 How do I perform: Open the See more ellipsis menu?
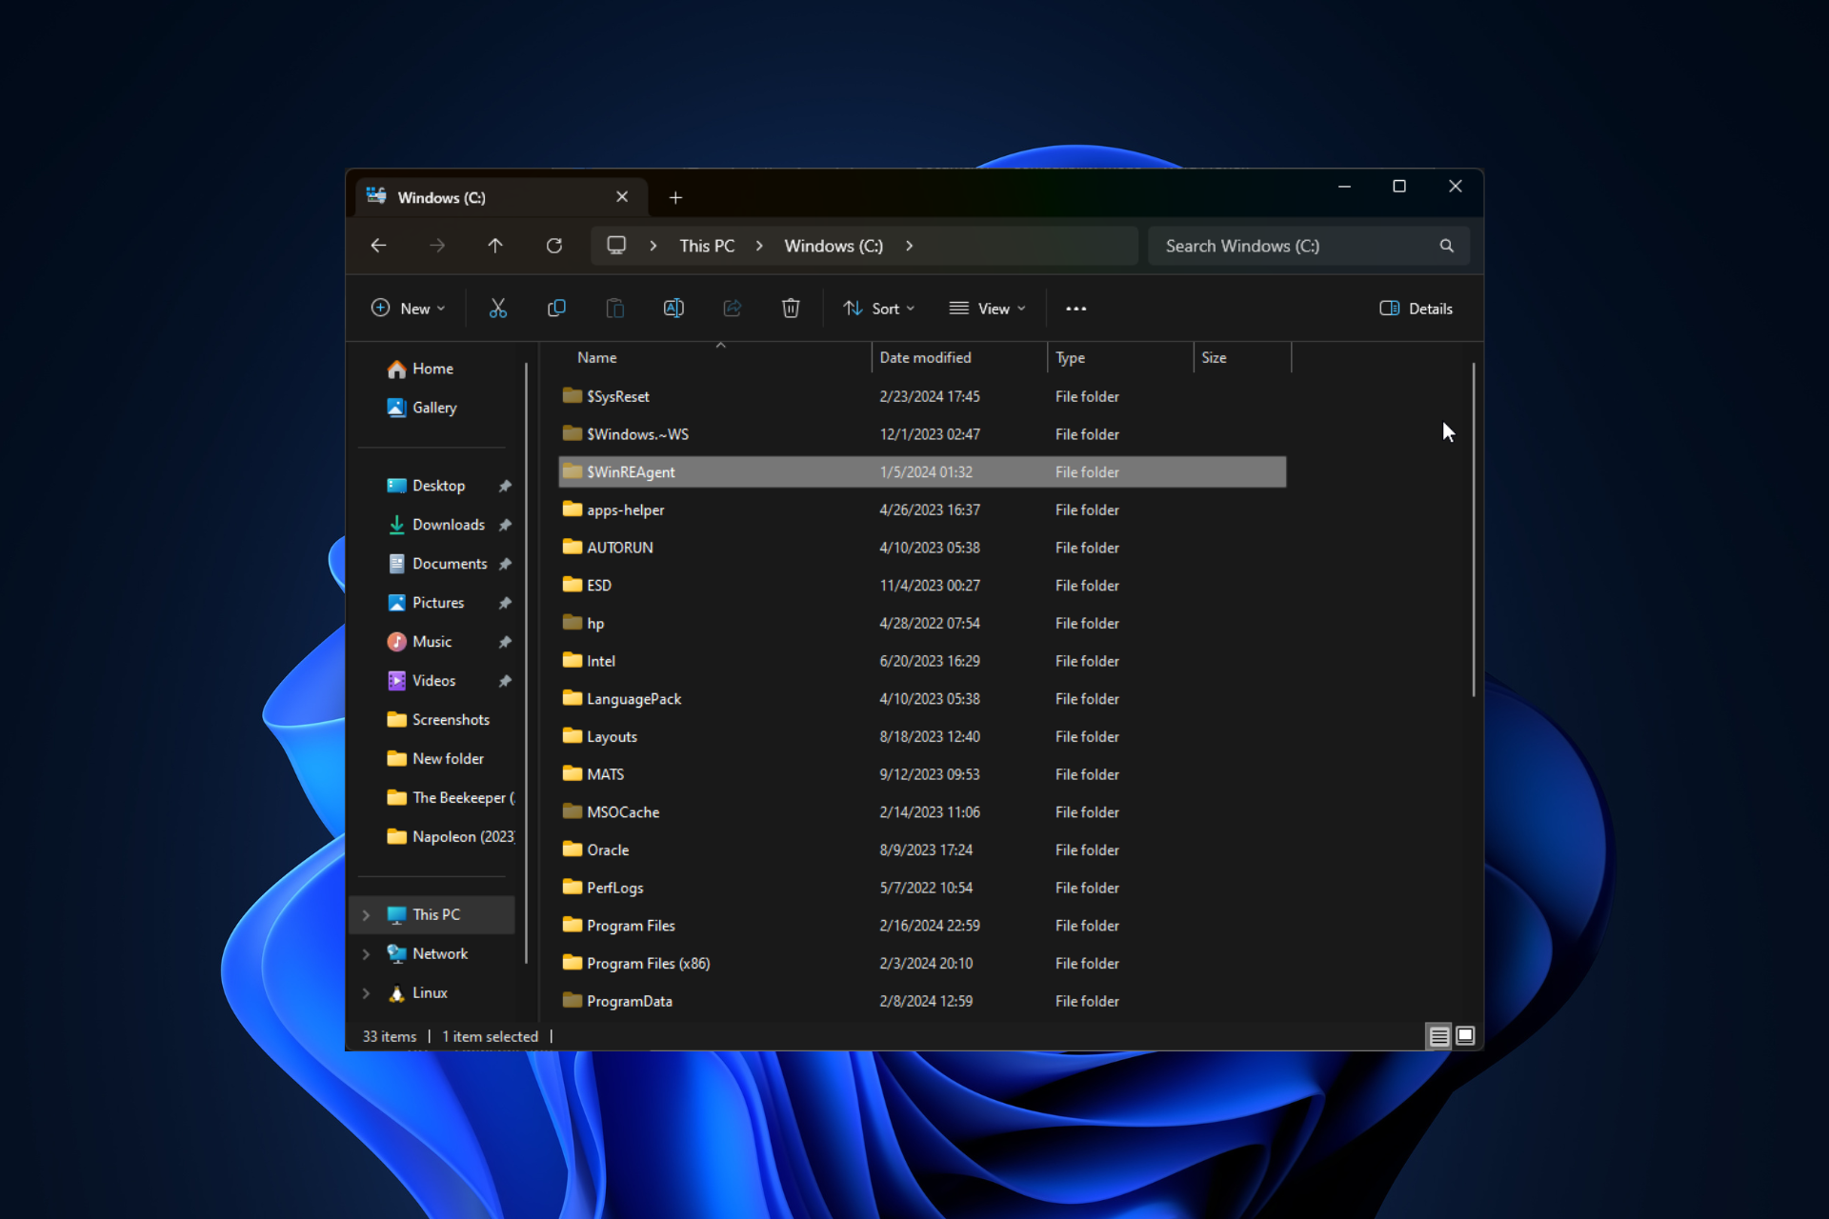pyautogui.click(x=1076, y=309)
